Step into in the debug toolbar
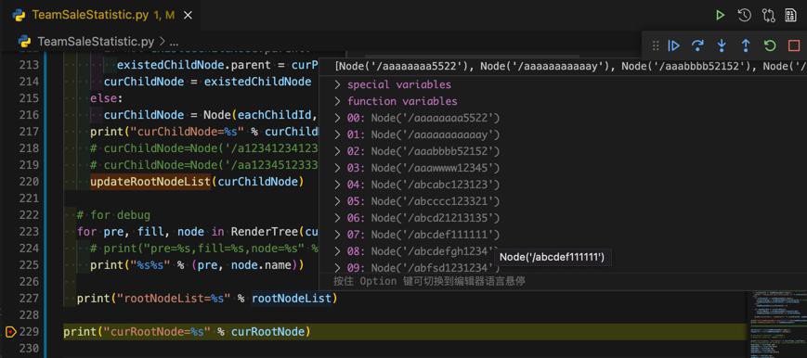The image size is (807, 358). pyautogui.click(x=722, y=45)
